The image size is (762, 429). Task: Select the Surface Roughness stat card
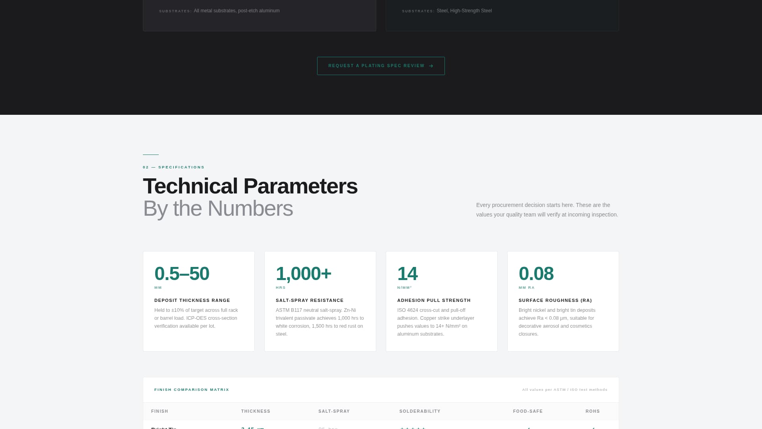[x=563, y=301]
